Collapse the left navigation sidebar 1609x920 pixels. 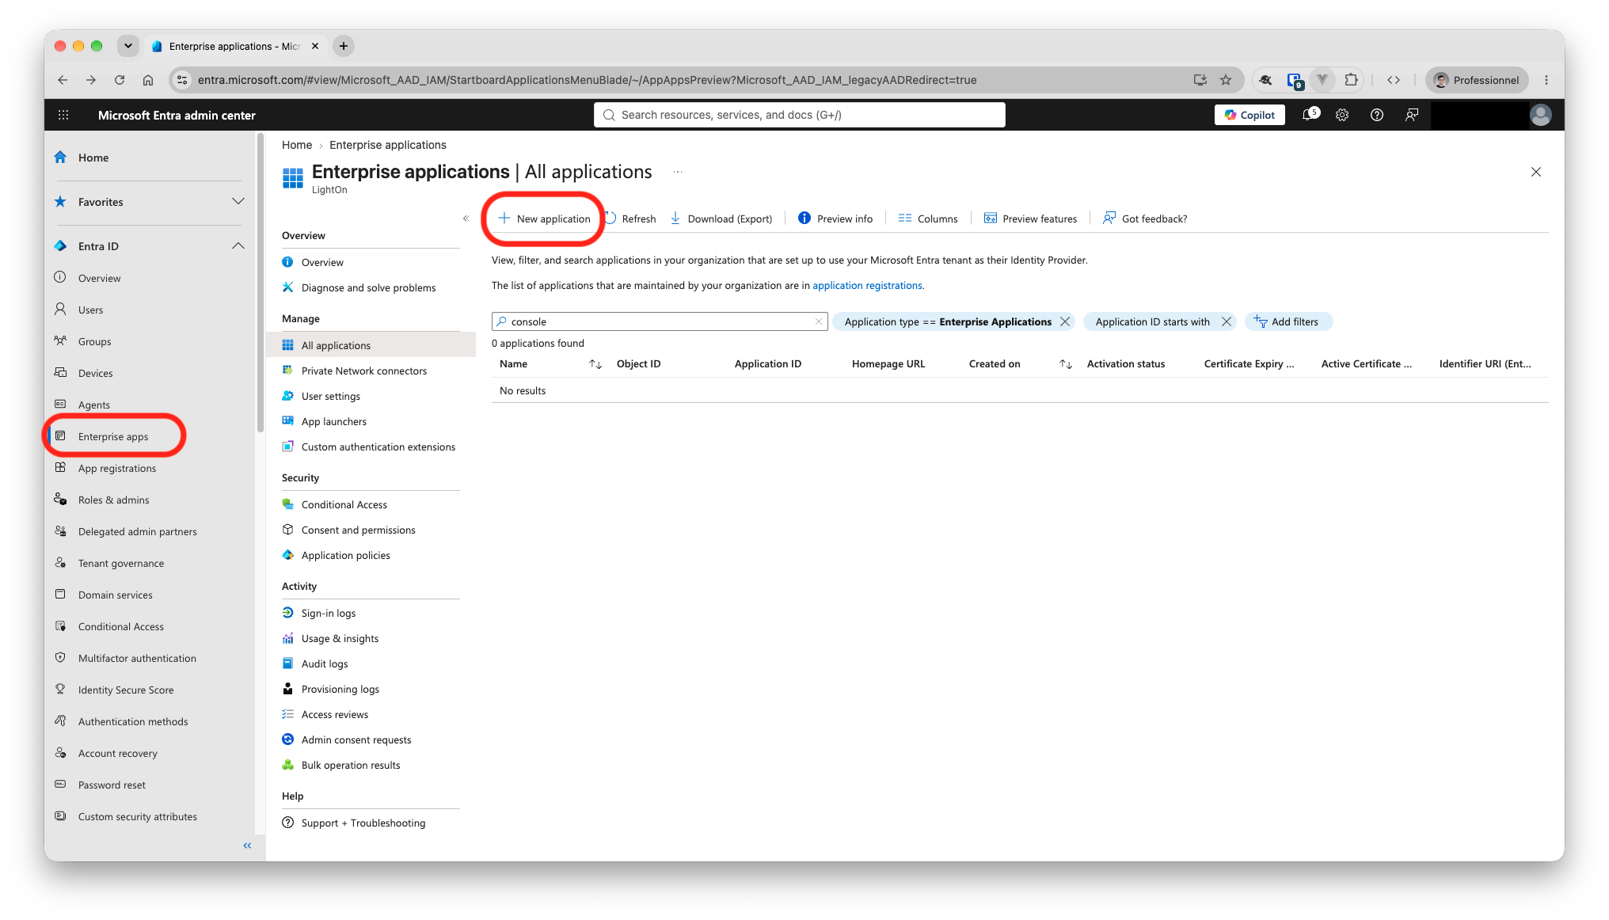[247, 846]
